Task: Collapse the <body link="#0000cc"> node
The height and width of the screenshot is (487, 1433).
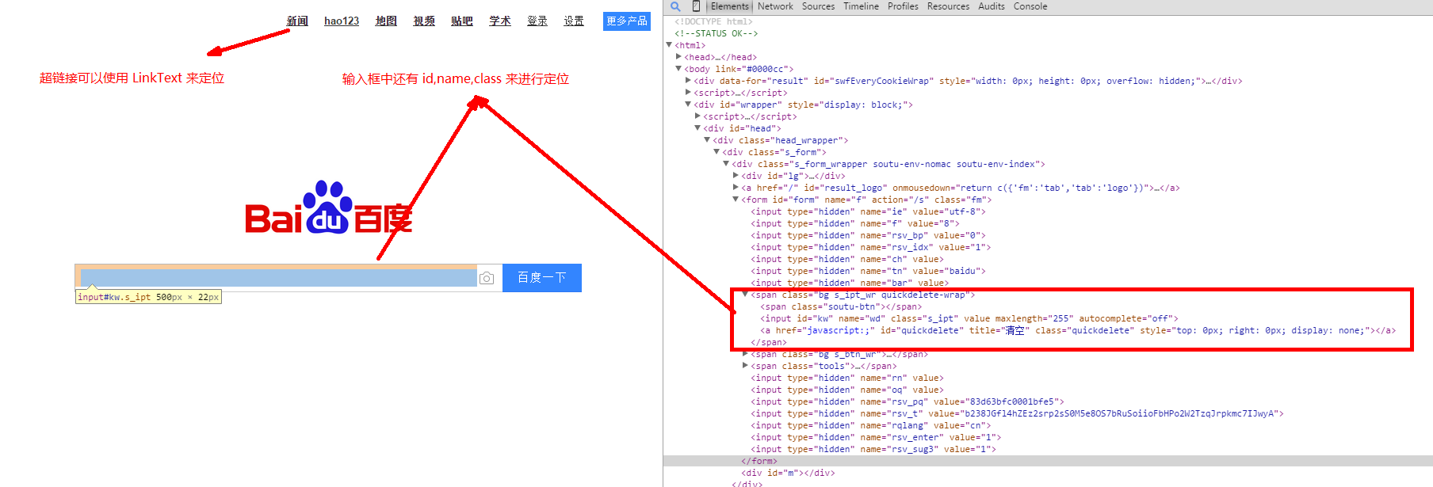Action: 678,69
